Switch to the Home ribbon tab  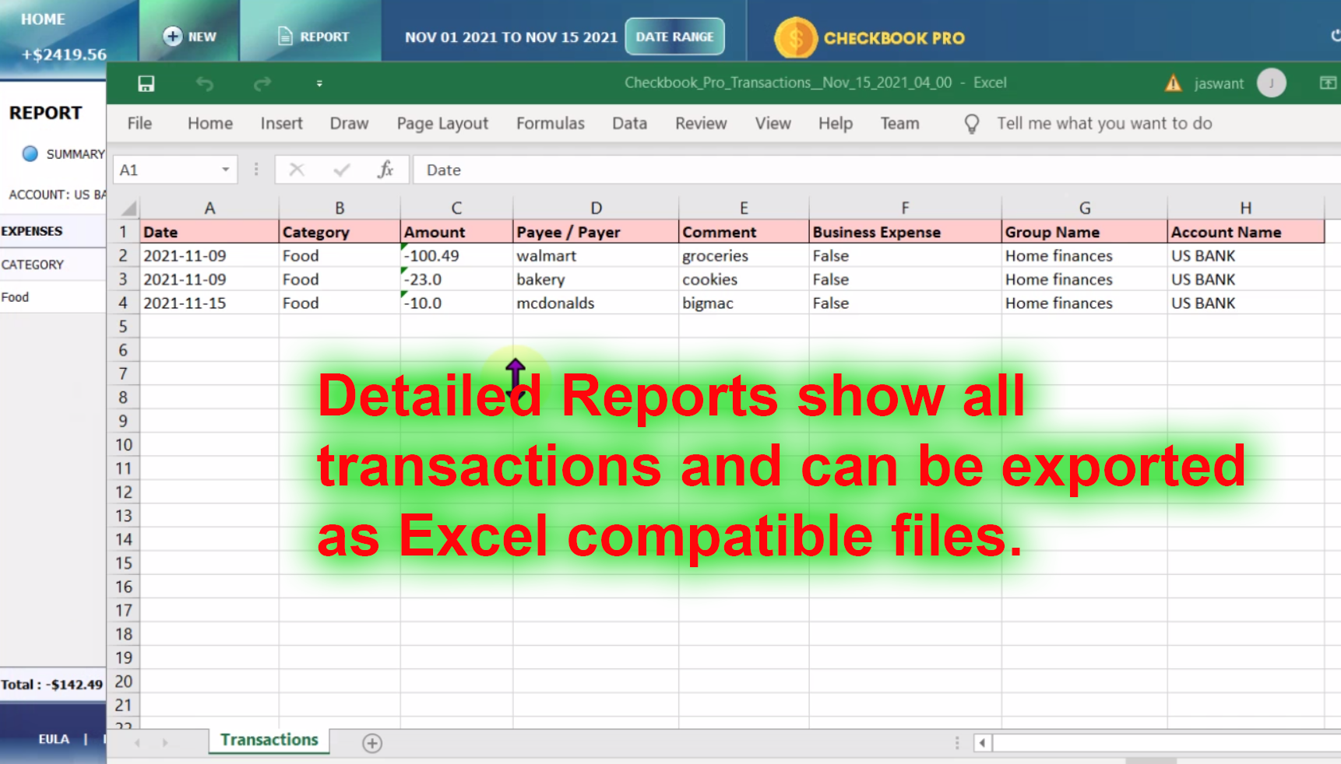click(210, 123)
